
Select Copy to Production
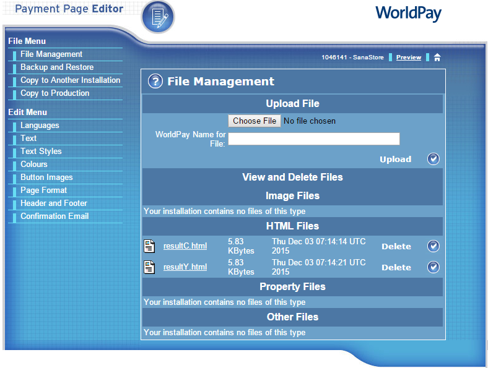pyautogui.click(x=54, y=93)
